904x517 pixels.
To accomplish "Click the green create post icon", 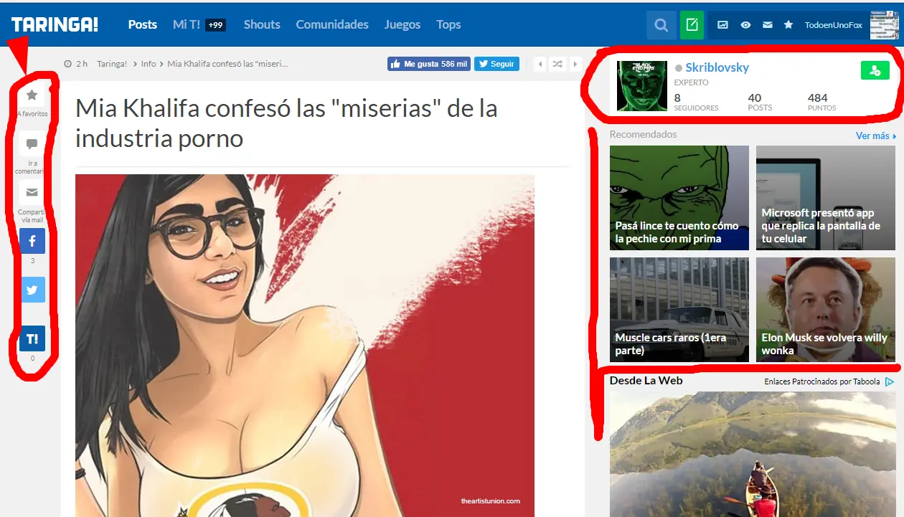I will [692, 25].
